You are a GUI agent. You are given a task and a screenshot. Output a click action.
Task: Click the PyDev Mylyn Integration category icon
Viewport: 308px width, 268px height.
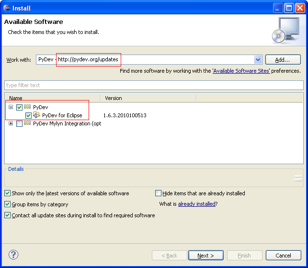tap(27, 123)
